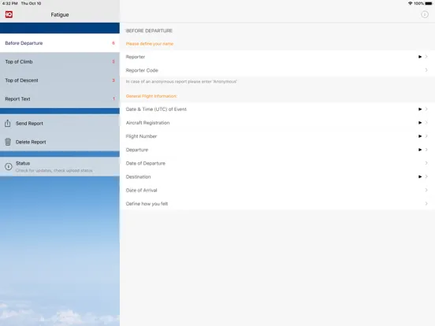Open the Reporter Code field
This screenshot has width=435, height=326.
(x=277, y=70)
